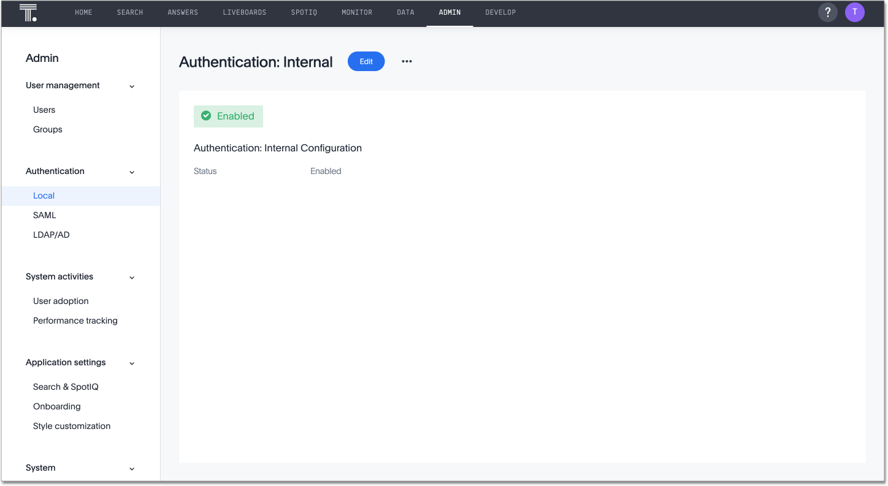Open LDAP/AD configuration
The width and height of the screenshot is (888, 486).
[x=51, y=235]
